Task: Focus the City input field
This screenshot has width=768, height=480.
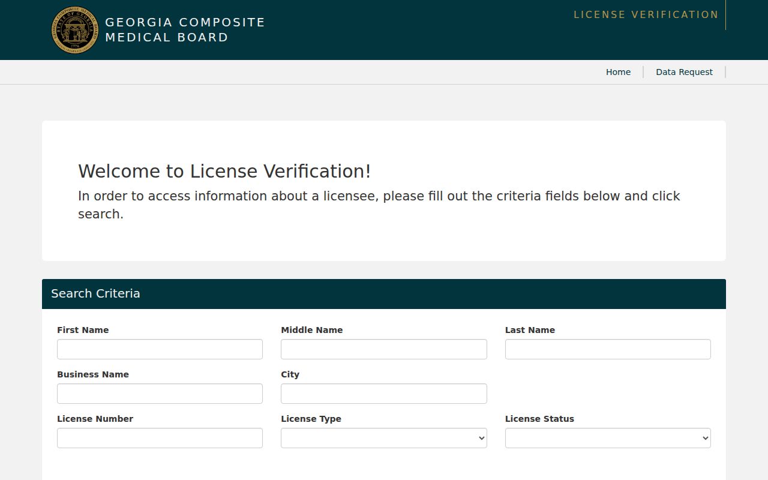Action: tap(384, 394)
